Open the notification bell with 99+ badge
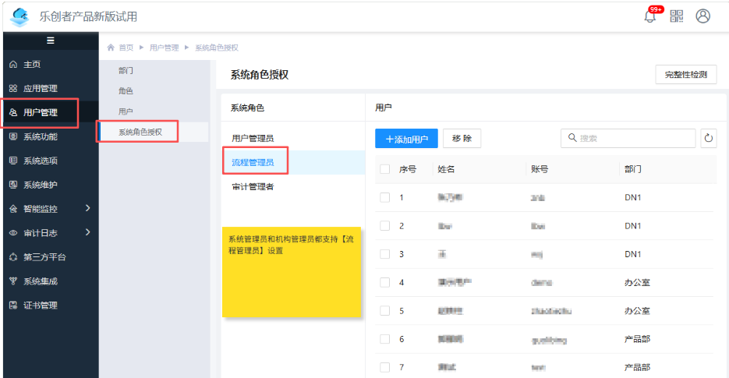This screenshot has width=729, height=378. [x=650, y=16]
